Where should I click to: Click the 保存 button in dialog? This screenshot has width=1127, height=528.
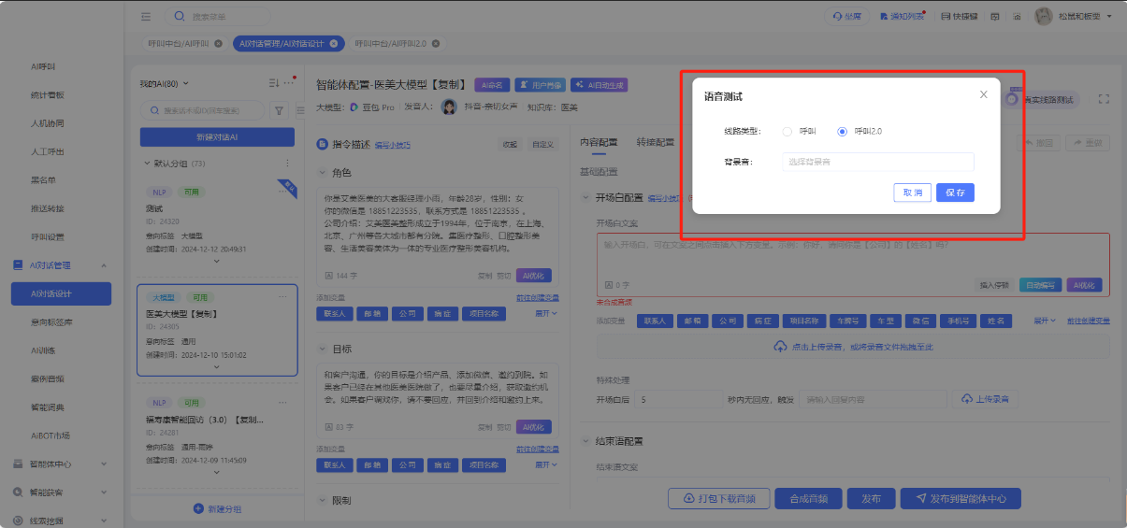[955, 193]
